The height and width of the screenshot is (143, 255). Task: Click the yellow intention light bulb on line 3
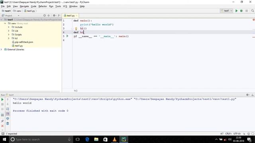click(x=76, y=29)
